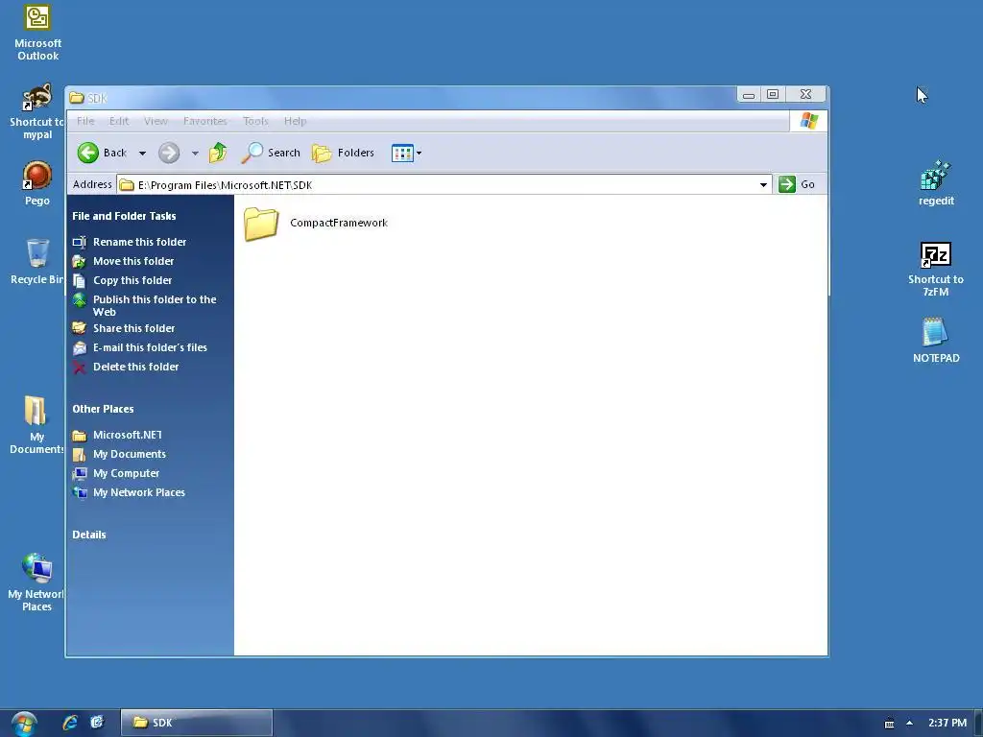This screenshot has height=737, width=983.
Task: Click the Go button
Action: [x=797, y=184]
